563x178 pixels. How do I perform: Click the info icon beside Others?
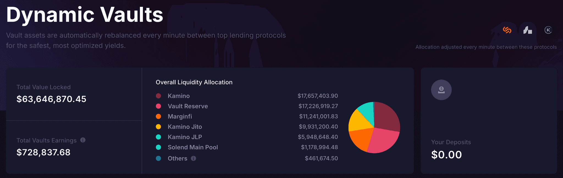pos(194,158)
